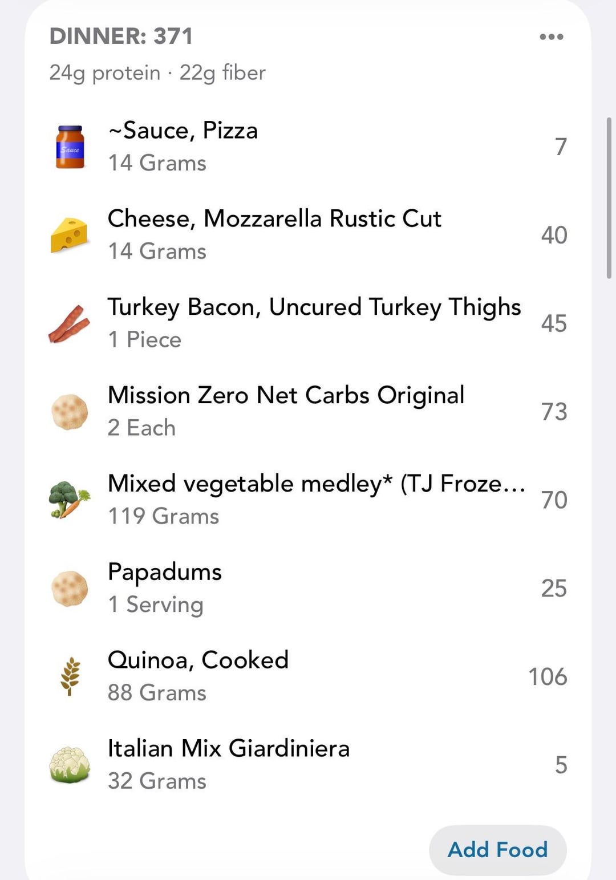Open Turkey Bacon, Uncured Turkey Thighs item

coord(314,307)
